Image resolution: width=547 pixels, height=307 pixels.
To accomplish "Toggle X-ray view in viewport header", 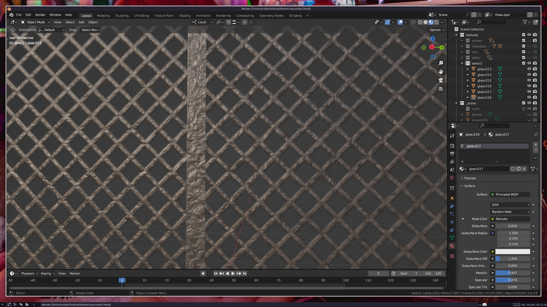I will [413, 22].
